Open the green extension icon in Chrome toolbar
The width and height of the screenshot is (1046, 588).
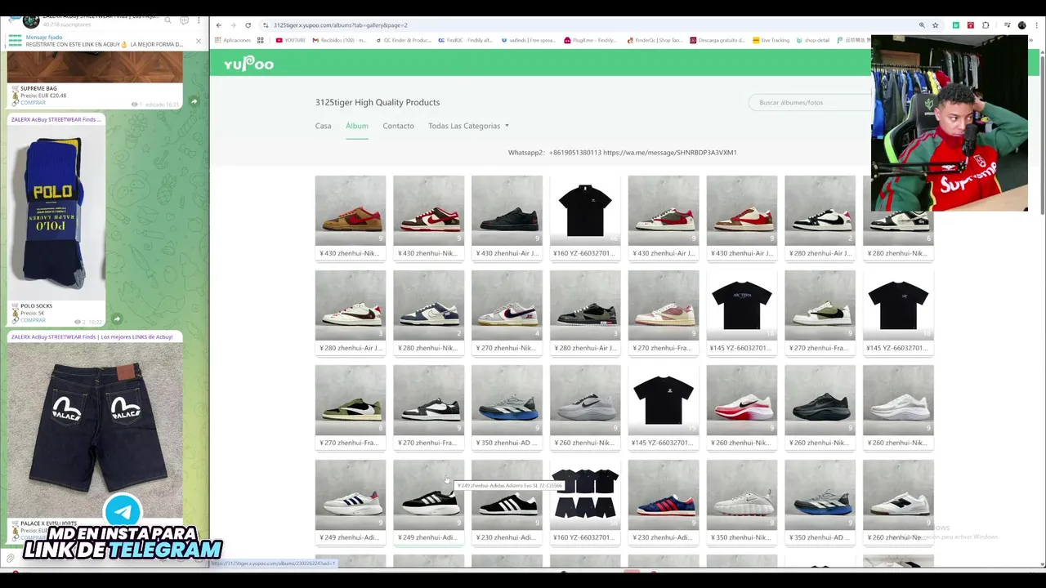pyautogui.click(x=956, y=25)
